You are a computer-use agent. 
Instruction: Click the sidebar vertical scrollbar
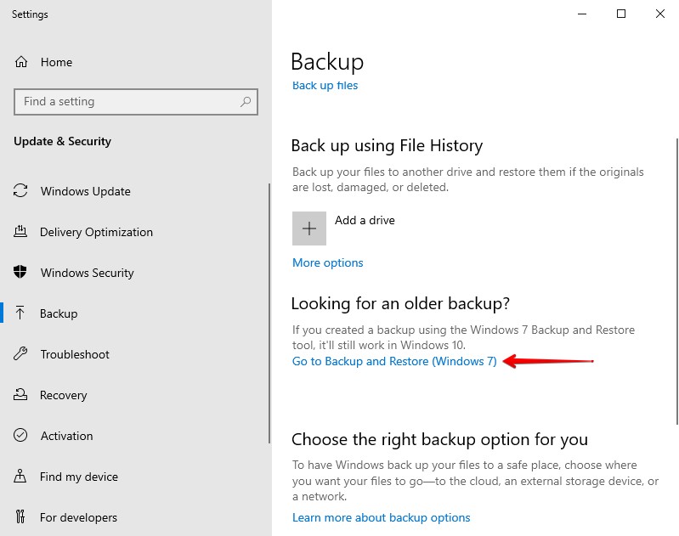point(269,313)
